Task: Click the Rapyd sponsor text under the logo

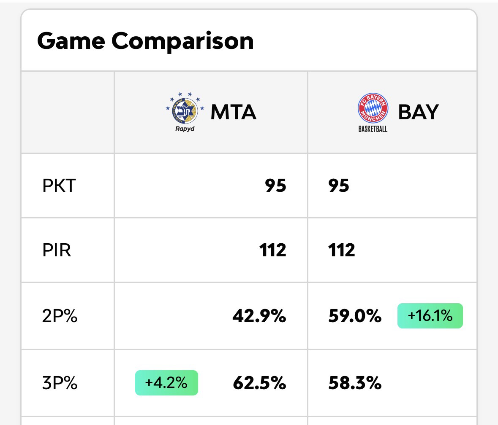Action: coord(185,129)
